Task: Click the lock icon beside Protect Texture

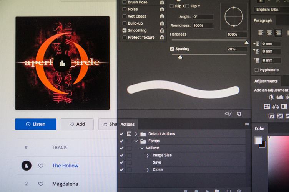Action: point(162,37)
